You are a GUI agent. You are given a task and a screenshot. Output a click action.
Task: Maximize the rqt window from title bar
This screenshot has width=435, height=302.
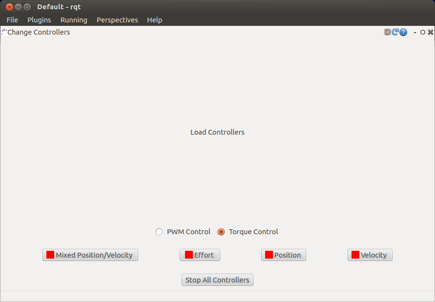(27, 7)
